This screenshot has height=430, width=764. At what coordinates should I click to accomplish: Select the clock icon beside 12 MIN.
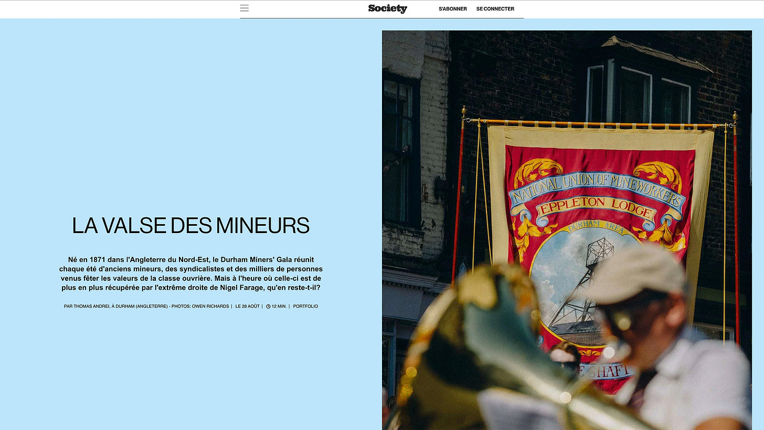tap(268, 306)
